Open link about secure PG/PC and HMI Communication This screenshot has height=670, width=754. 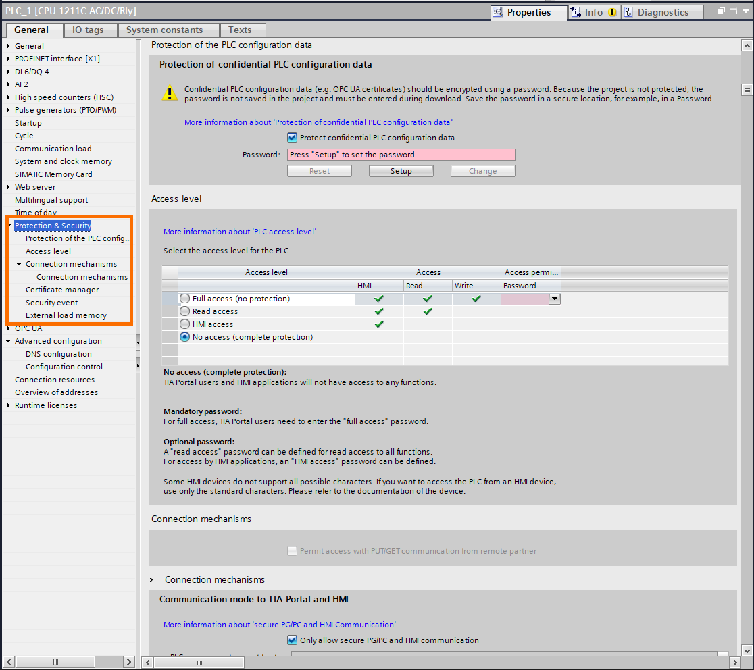tap(280, 625)
